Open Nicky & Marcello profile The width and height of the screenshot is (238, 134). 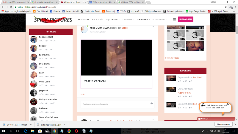48,99
